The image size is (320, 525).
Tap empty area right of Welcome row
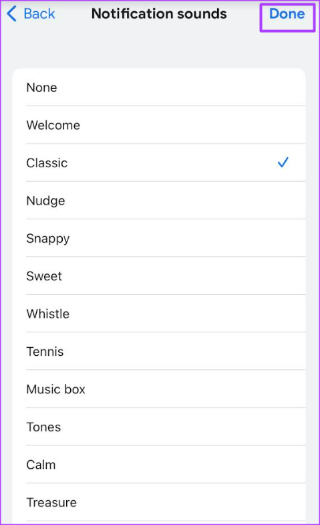tap(234, 125)
